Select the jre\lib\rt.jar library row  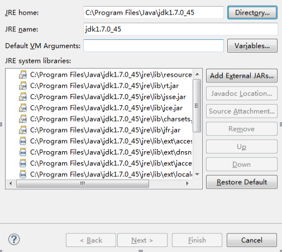[x=104, y=86]
